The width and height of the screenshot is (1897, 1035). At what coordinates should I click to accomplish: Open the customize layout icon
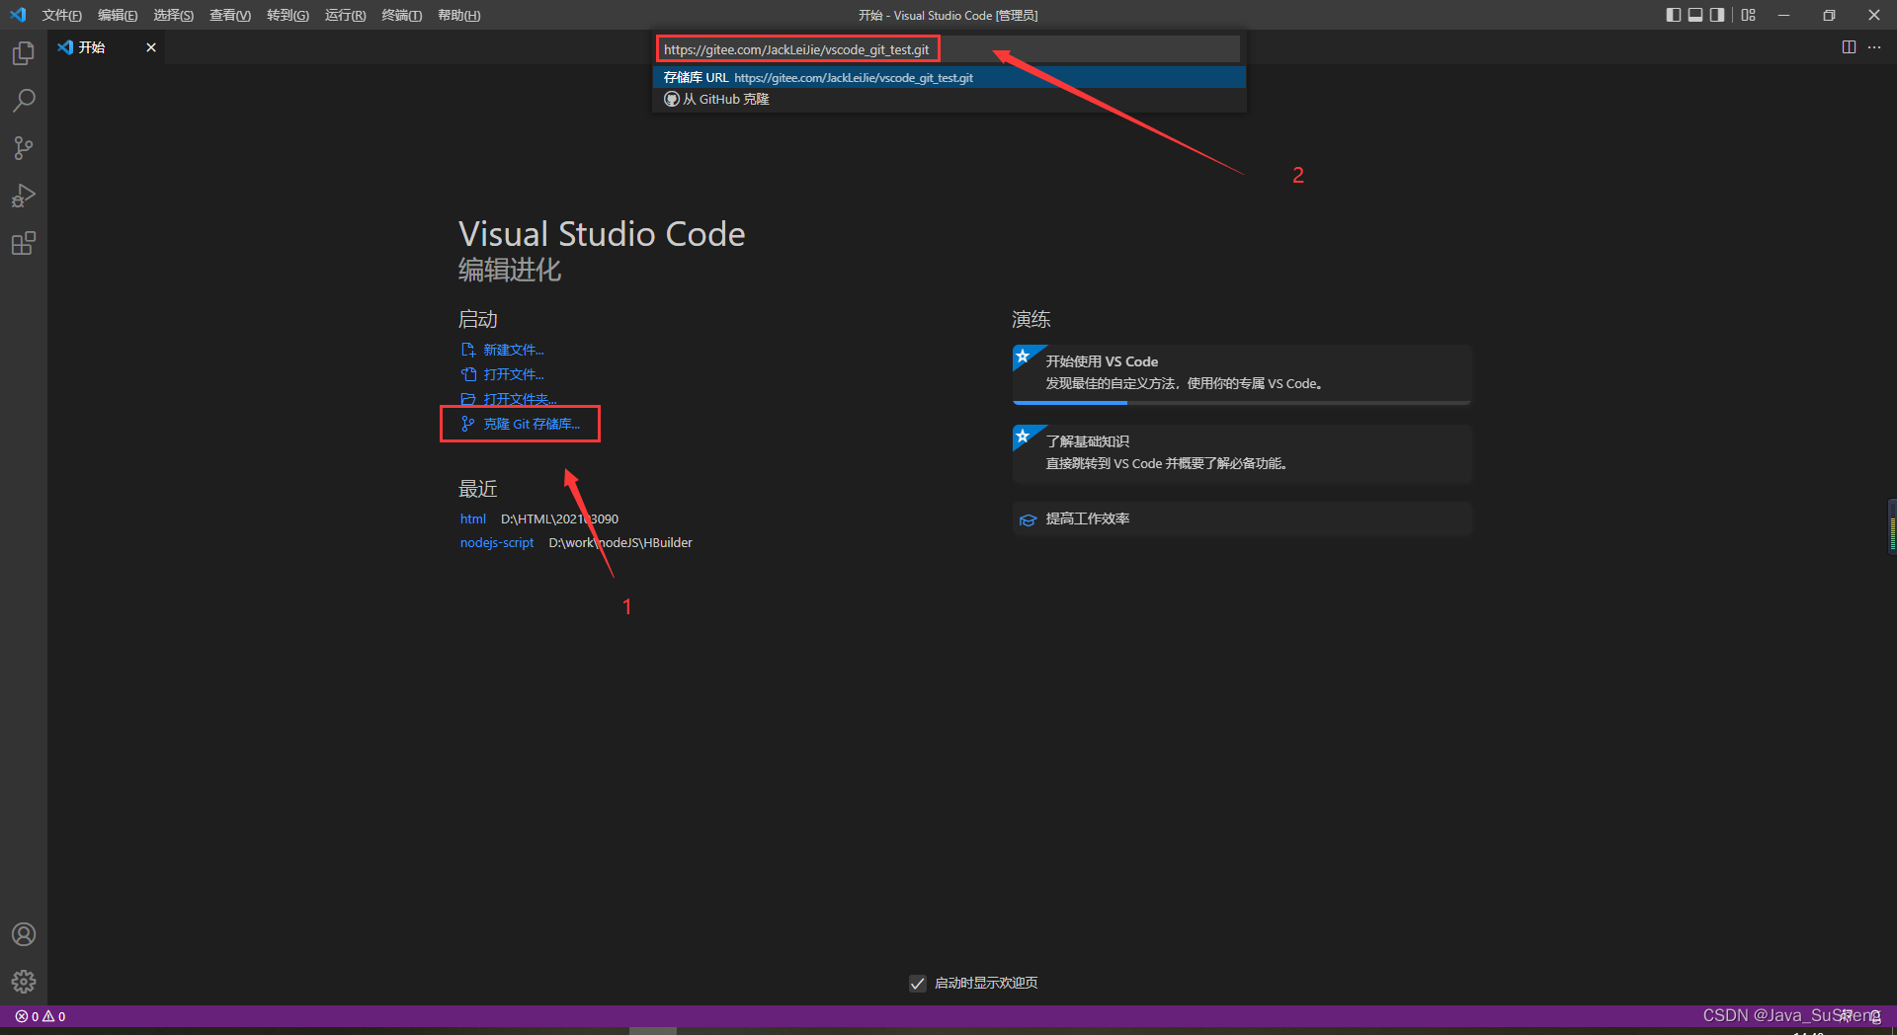[1749, 15]
